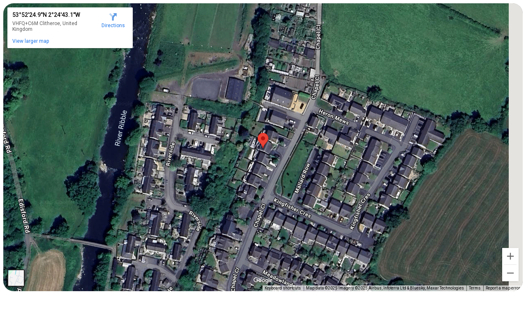
Task: Switch map layer via bottom-left thumbnail
Action: (16, 278)
